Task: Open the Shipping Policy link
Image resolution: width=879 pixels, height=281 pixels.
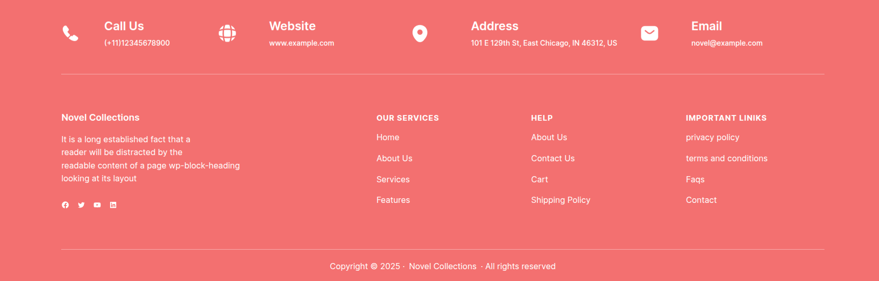Action: (x=561, y=200)
